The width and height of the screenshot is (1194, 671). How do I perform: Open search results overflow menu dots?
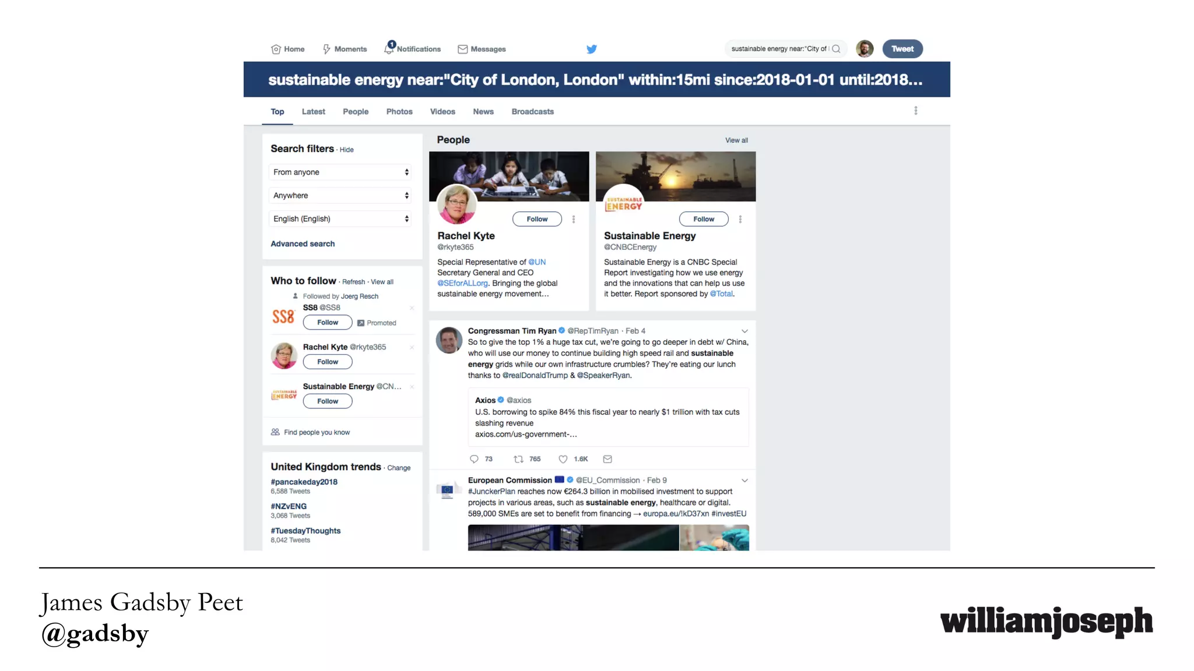click(x=915, y=111)
